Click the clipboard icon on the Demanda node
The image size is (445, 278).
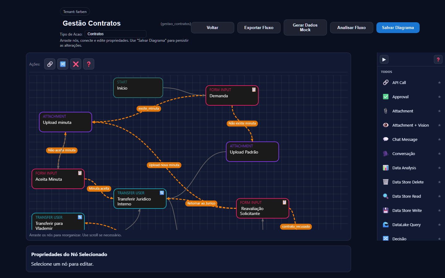(x=254, y=90)
